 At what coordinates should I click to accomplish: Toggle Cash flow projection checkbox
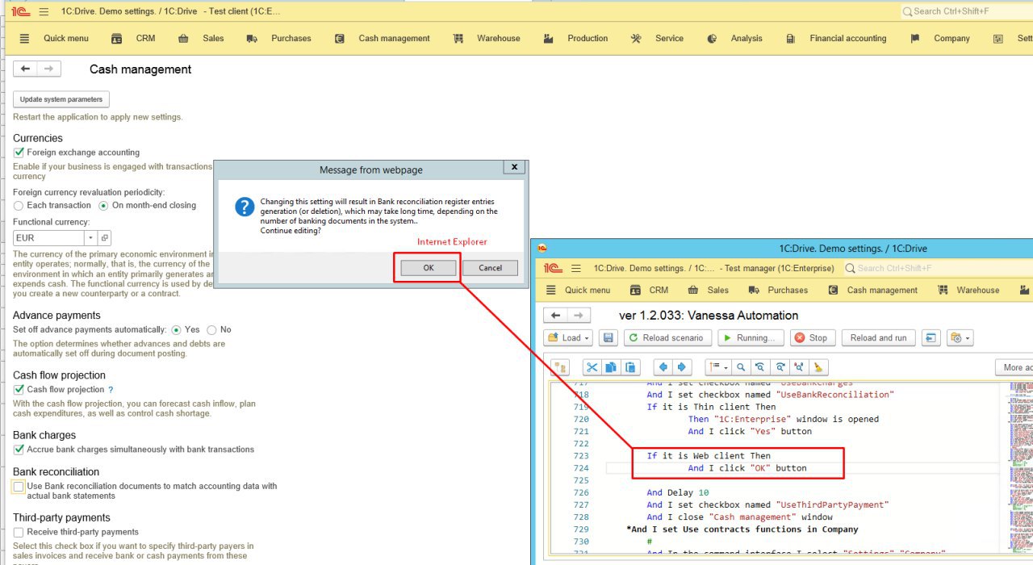coord(19,390)
